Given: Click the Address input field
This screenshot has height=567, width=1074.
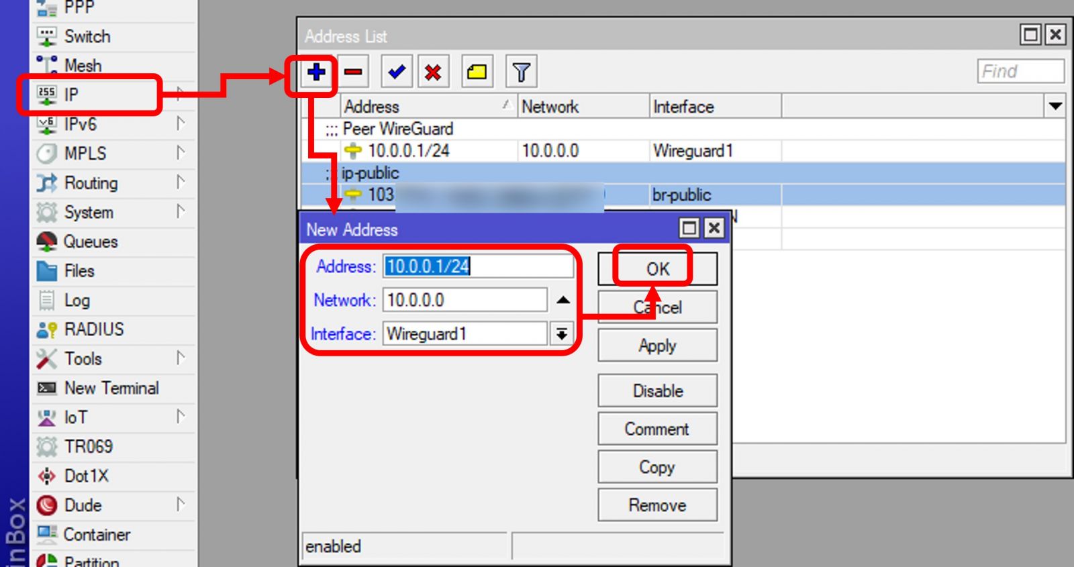Looking at the screenshot, I should 478,266.
